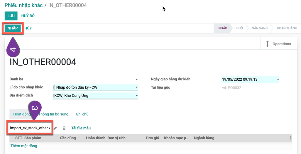Sort by Đơn giá column header
Screen dimensions: 301x154
click(153, 138)
